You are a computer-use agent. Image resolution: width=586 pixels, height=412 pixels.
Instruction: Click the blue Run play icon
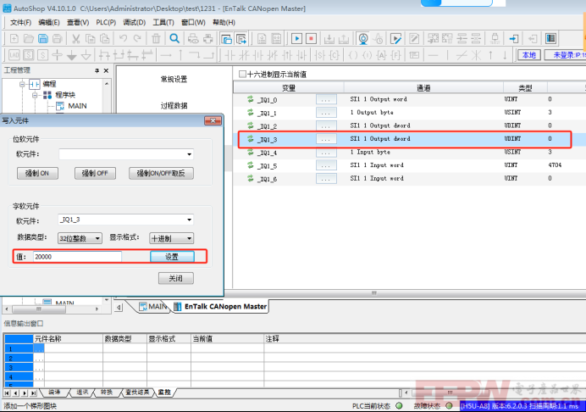pyautogui.click(x=296, y=38)
